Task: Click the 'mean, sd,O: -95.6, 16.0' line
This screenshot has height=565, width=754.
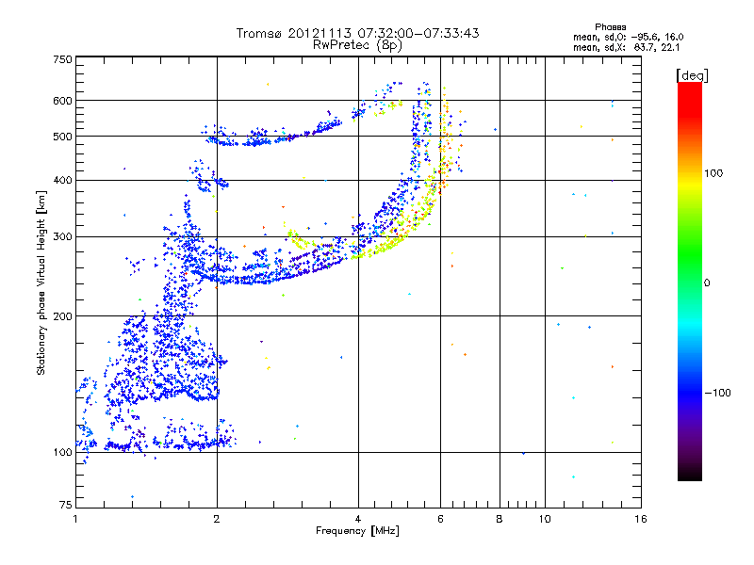Action: (x=628, y=37)
